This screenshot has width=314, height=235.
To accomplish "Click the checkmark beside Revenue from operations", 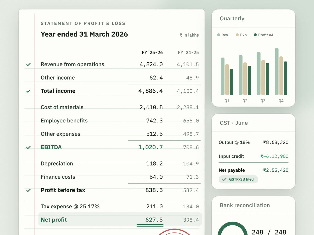I will coord(29,64).
